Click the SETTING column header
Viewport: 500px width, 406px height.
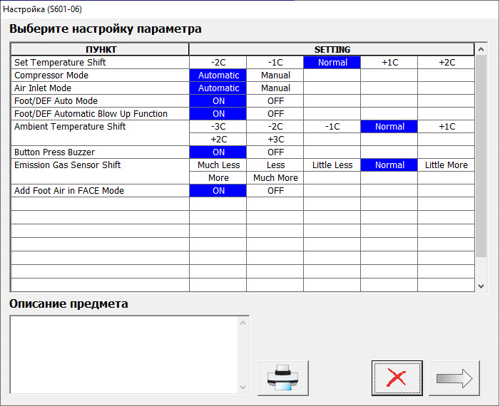coord(332,49)
